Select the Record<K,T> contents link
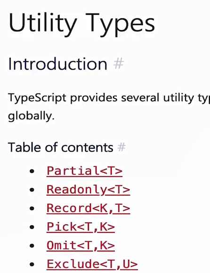Image resolution: width=210 pixels, height=273 pixels. pyautogui.click(x=88, y=209)
